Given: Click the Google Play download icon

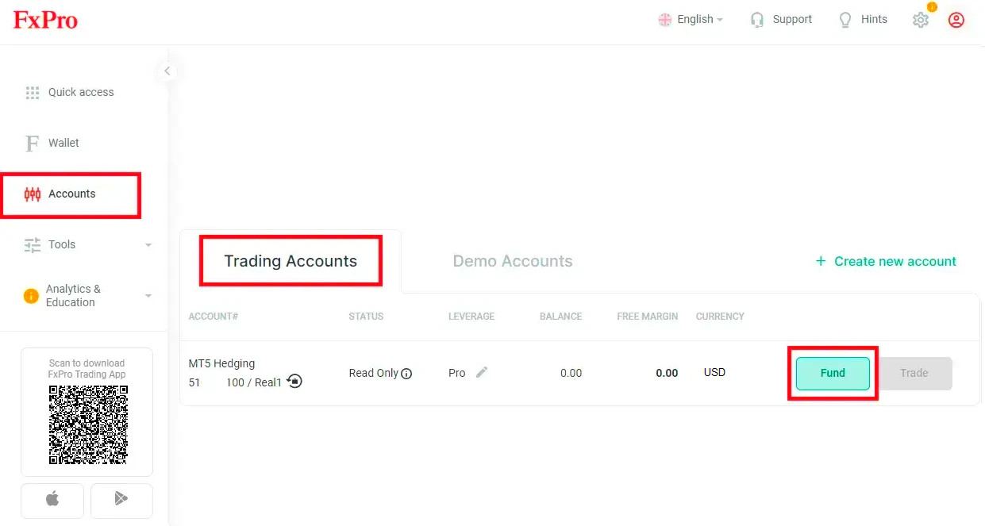Looking at the screenshot, I should [x=121, y=500].
